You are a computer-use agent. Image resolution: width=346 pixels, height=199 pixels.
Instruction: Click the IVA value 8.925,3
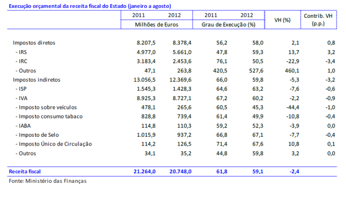(x=146, y=98)
